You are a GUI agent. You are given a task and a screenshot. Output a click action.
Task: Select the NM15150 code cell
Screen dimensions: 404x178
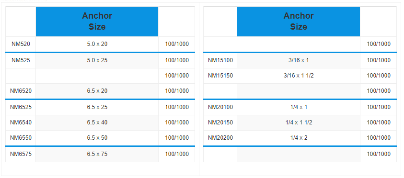click(x=220, y=76)
